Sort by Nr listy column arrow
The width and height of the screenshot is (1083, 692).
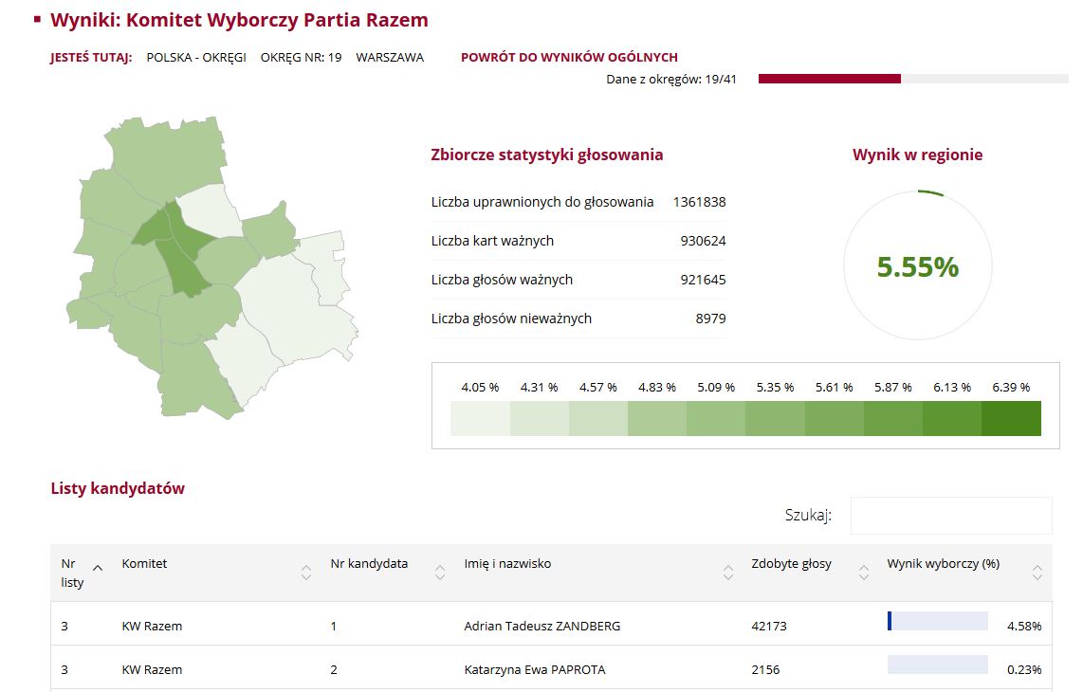point(98,569)
